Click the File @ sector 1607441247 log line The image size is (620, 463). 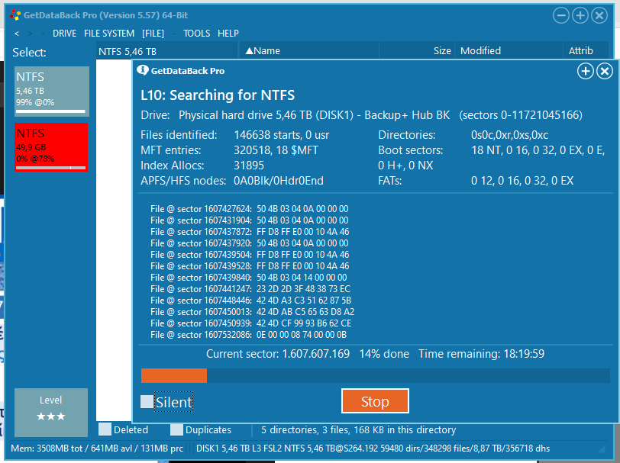250,289
